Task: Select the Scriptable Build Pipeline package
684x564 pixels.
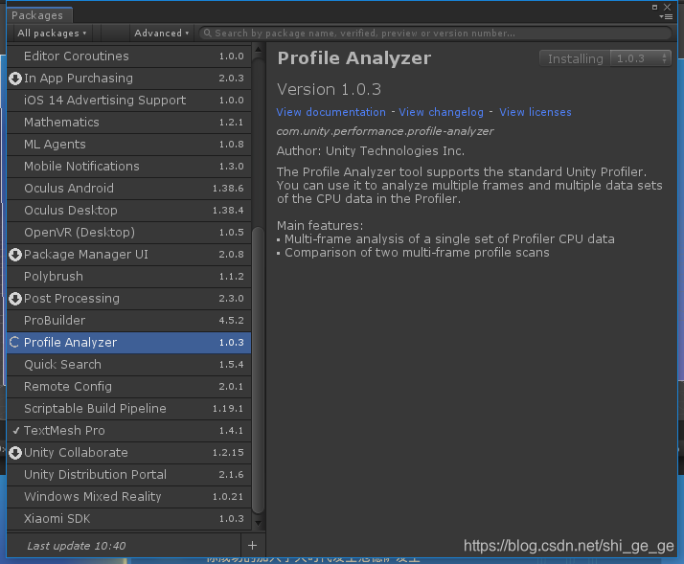Action: click(x=129, y=409)
